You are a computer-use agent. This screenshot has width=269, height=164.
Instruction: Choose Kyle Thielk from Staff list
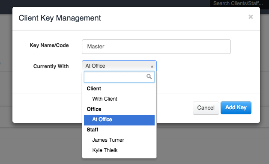[119, 150]
